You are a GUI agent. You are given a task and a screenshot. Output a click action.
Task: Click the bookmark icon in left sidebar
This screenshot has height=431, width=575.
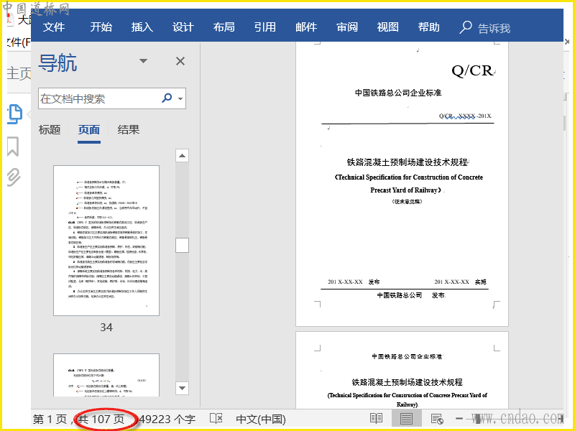(13, 147)
